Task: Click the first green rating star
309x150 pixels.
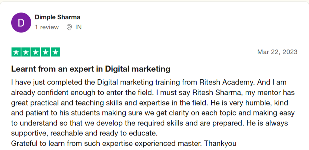Action: 16,52
